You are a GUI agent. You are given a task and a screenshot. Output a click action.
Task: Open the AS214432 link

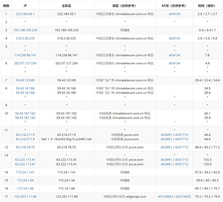(183, 197)
